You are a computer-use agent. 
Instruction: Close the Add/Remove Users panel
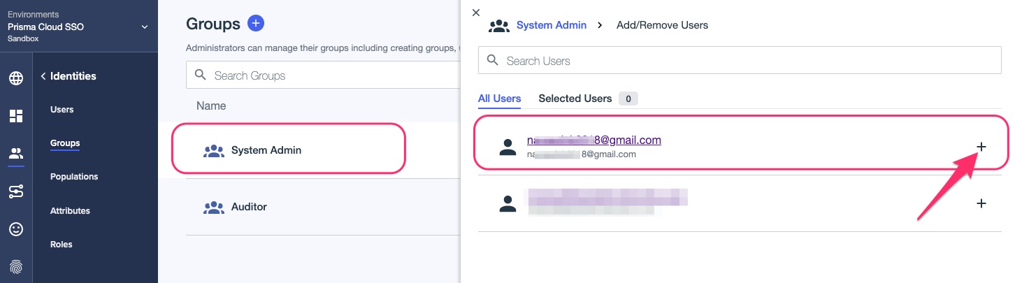(476, 13)
